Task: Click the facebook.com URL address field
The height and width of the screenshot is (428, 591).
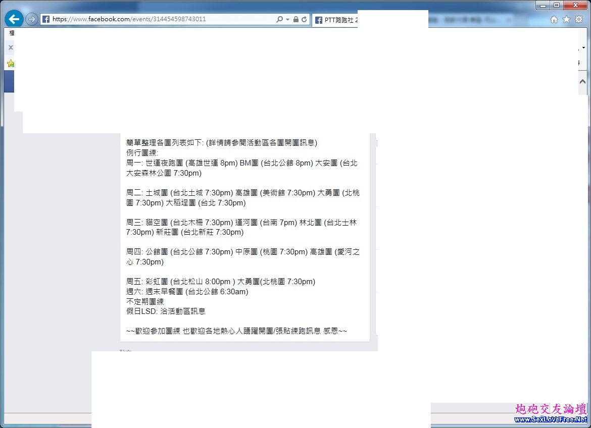Action: tap(162, 19)
